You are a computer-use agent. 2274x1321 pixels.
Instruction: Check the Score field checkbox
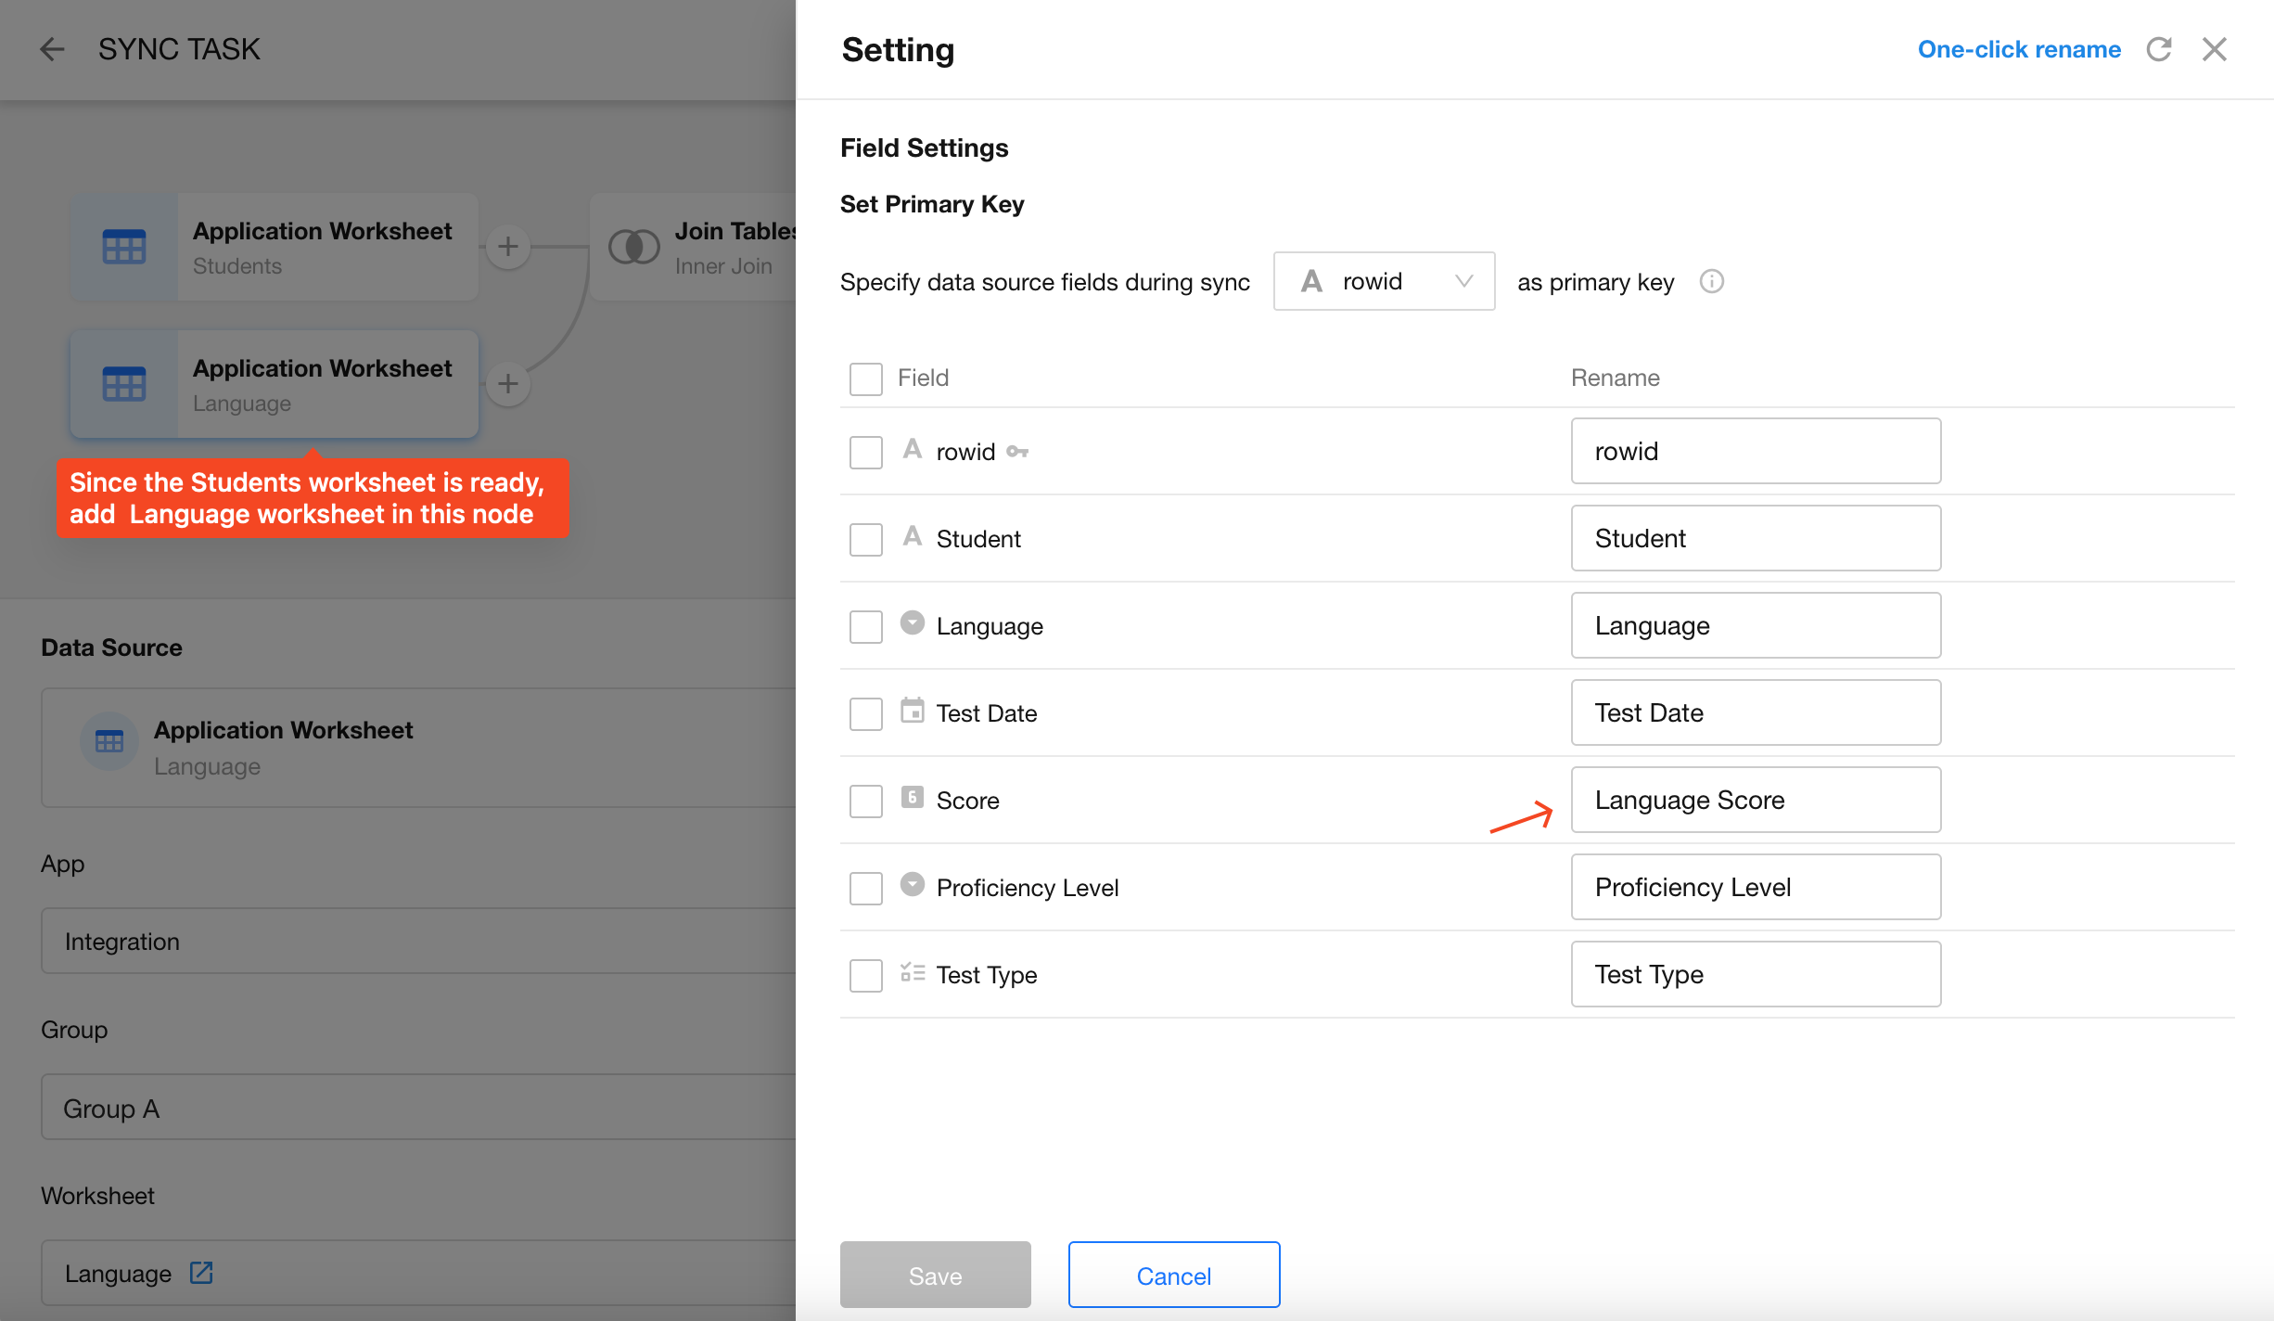click(x=865, y=801)
